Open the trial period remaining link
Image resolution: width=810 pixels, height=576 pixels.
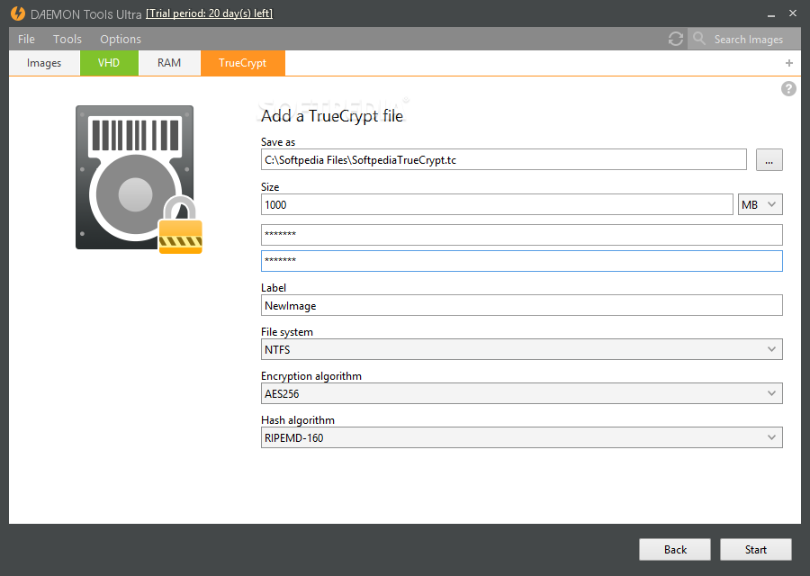pos(209,13)
